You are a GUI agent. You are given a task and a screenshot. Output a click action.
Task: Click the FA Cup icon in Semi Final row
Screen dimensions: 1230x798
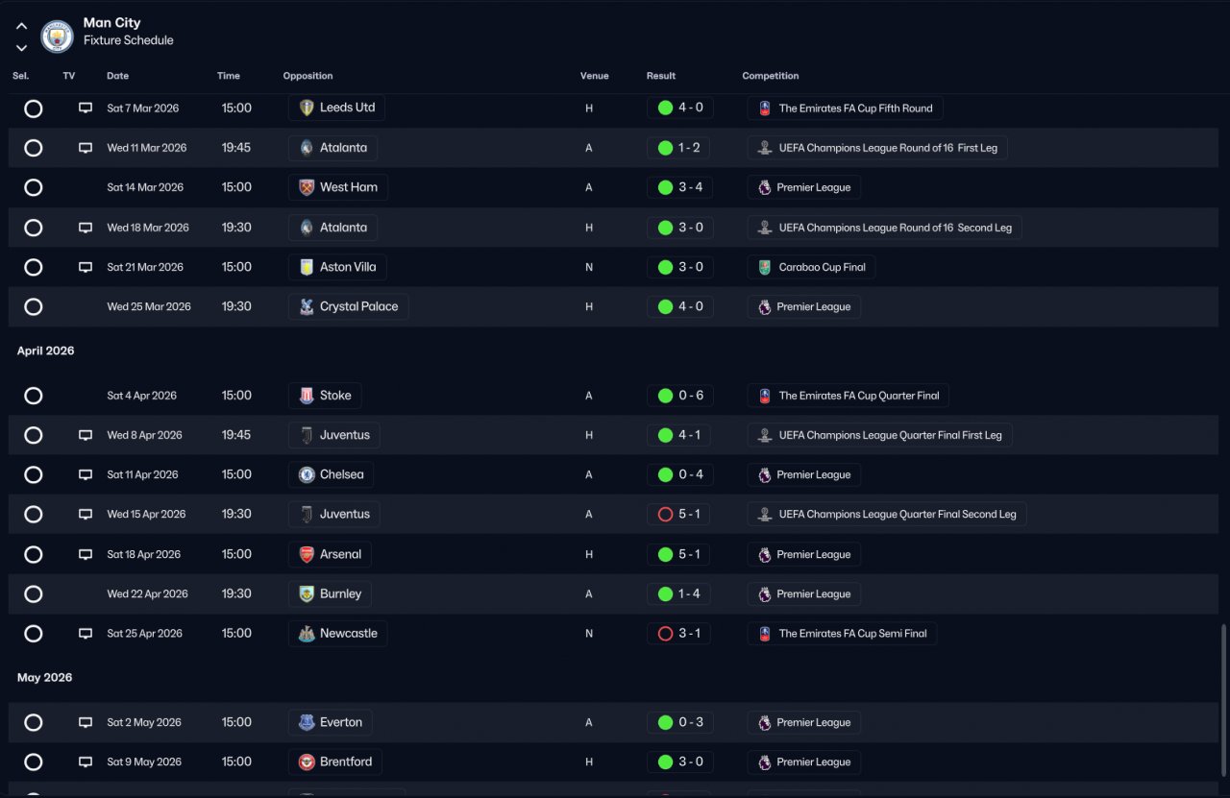tap(765, 634)
